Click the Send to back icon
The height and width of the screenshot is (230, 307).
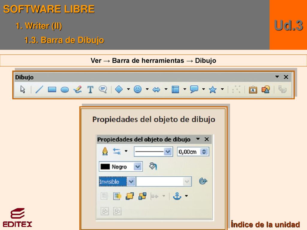click(x=142, y=196)
